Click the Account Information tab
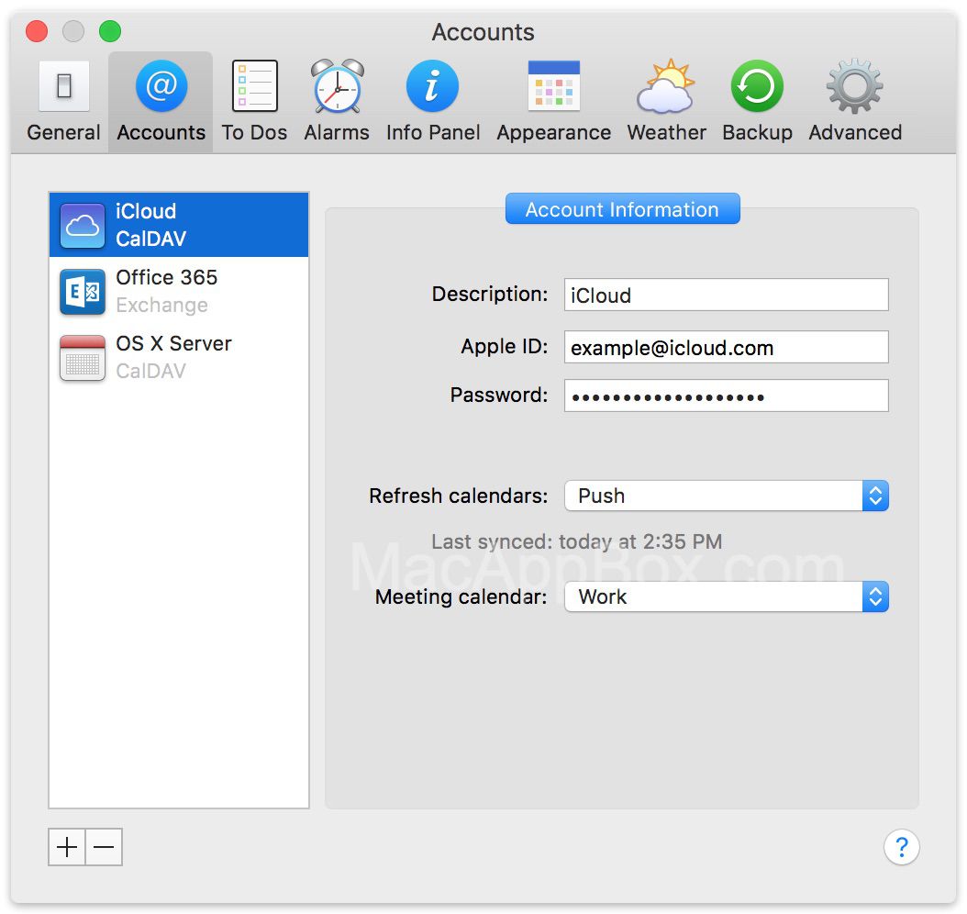The width and height of the screenshot is (967, 914). point(622,209)
